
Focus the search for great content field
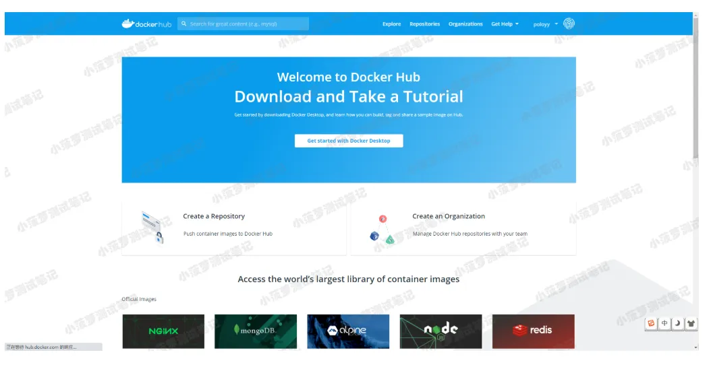(243, 24)
